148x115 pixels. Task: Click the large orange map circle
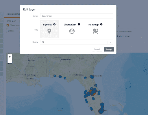[92, 92]
